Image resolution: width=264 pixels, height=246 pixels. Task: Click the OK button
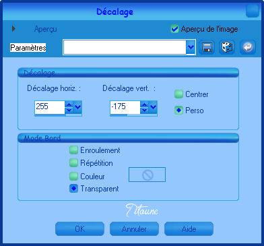pyautogui.click(x=79, y=229)
